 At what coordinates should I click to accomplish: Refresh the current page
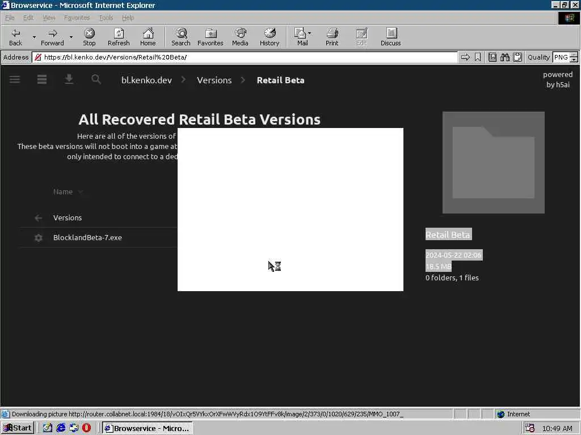click(x=119, y=37)
